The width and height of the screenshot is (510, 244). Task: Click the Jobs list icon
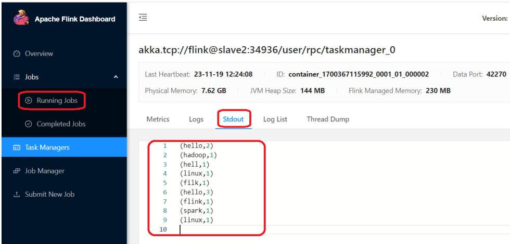pyautogui.click(x=16, y=77)
